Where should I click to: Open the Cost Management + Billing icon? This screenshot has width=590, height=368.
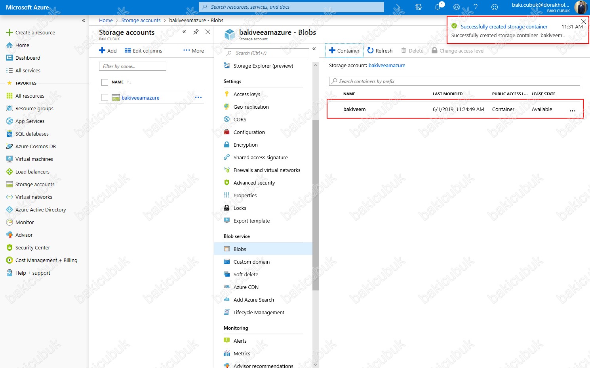[x=10, y=260]
